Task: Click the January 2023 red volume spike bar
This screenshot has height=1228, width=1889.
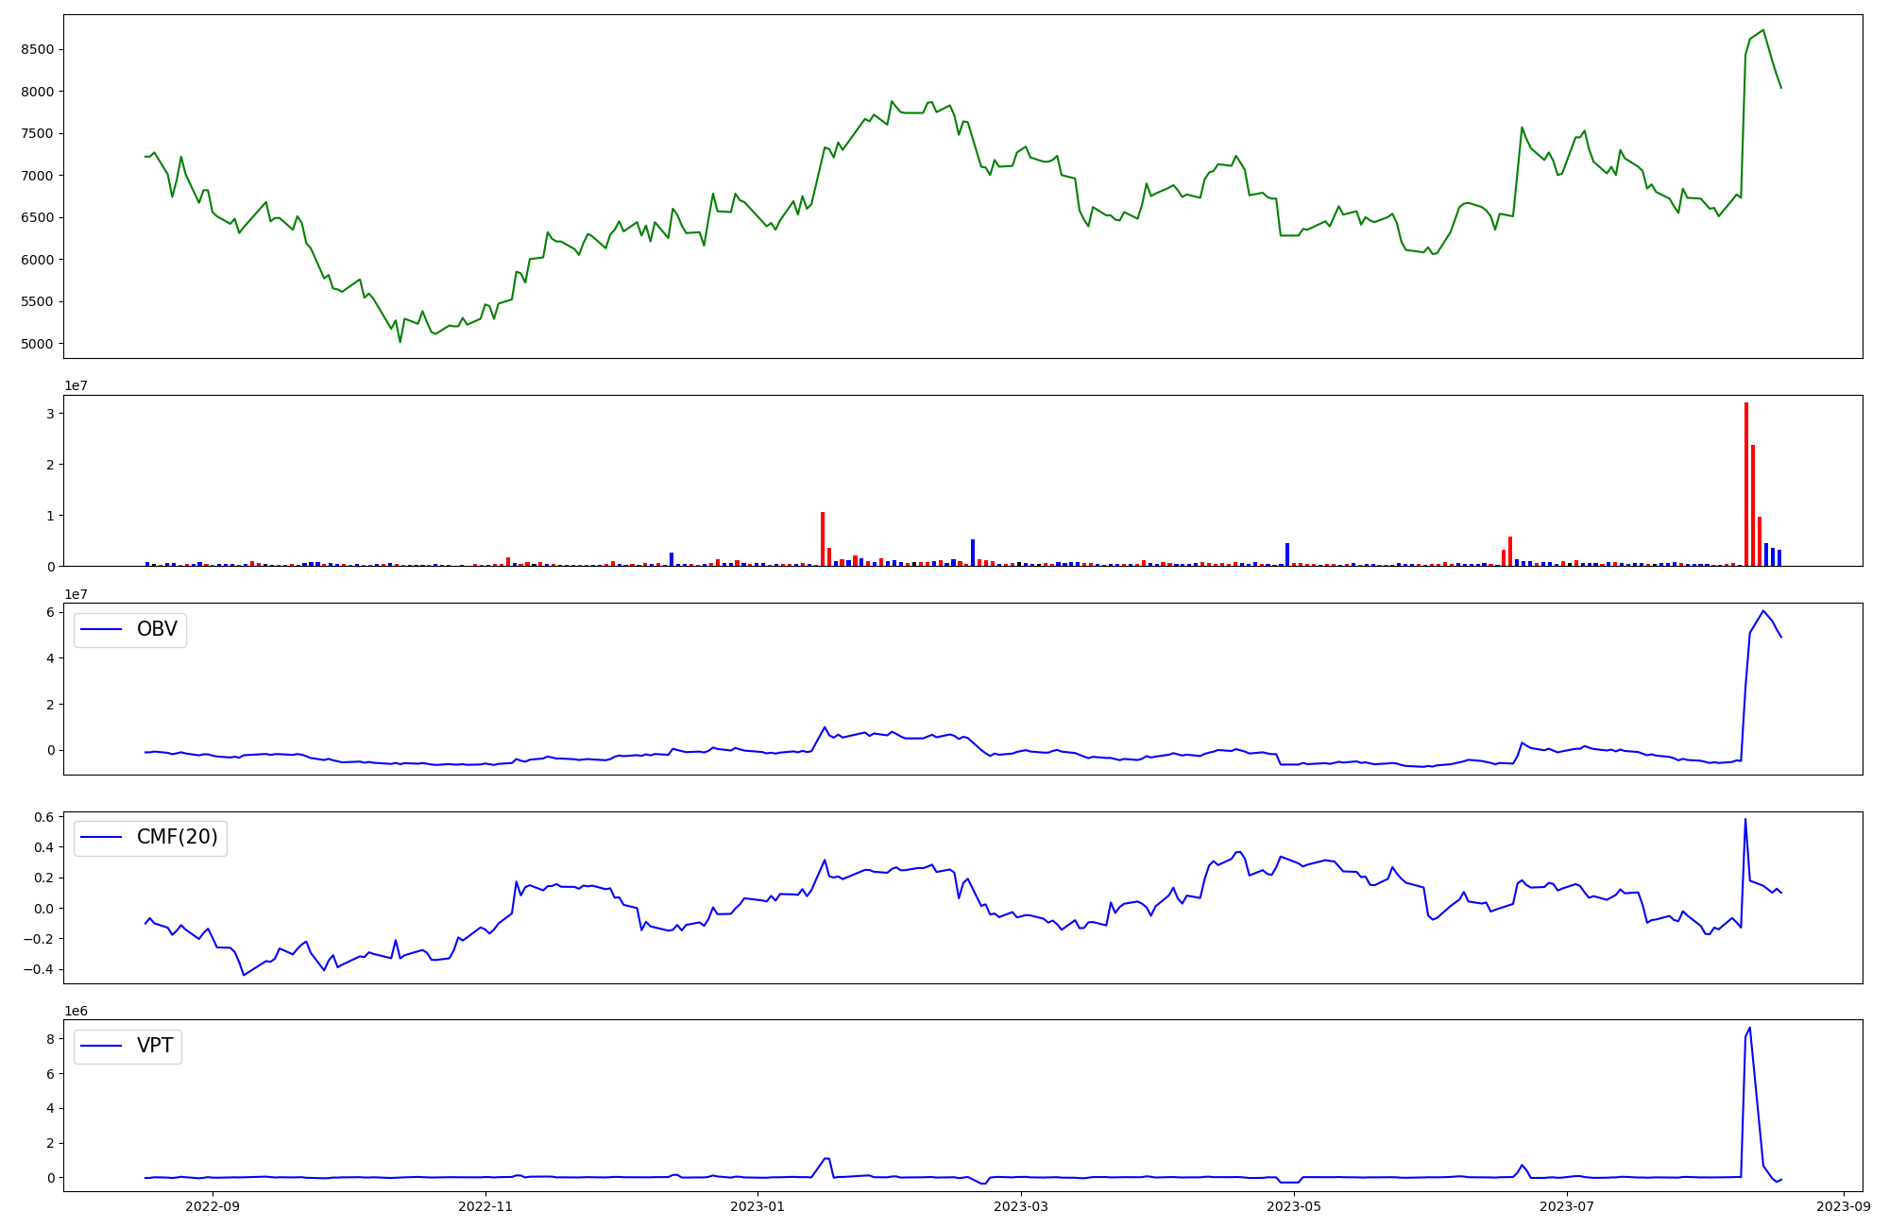Action: [x=823, y=538]
